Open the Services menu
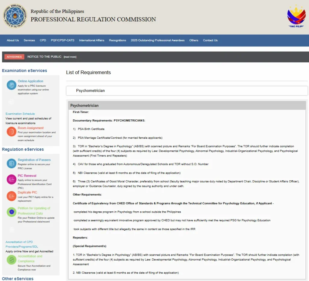 [29, 40]
